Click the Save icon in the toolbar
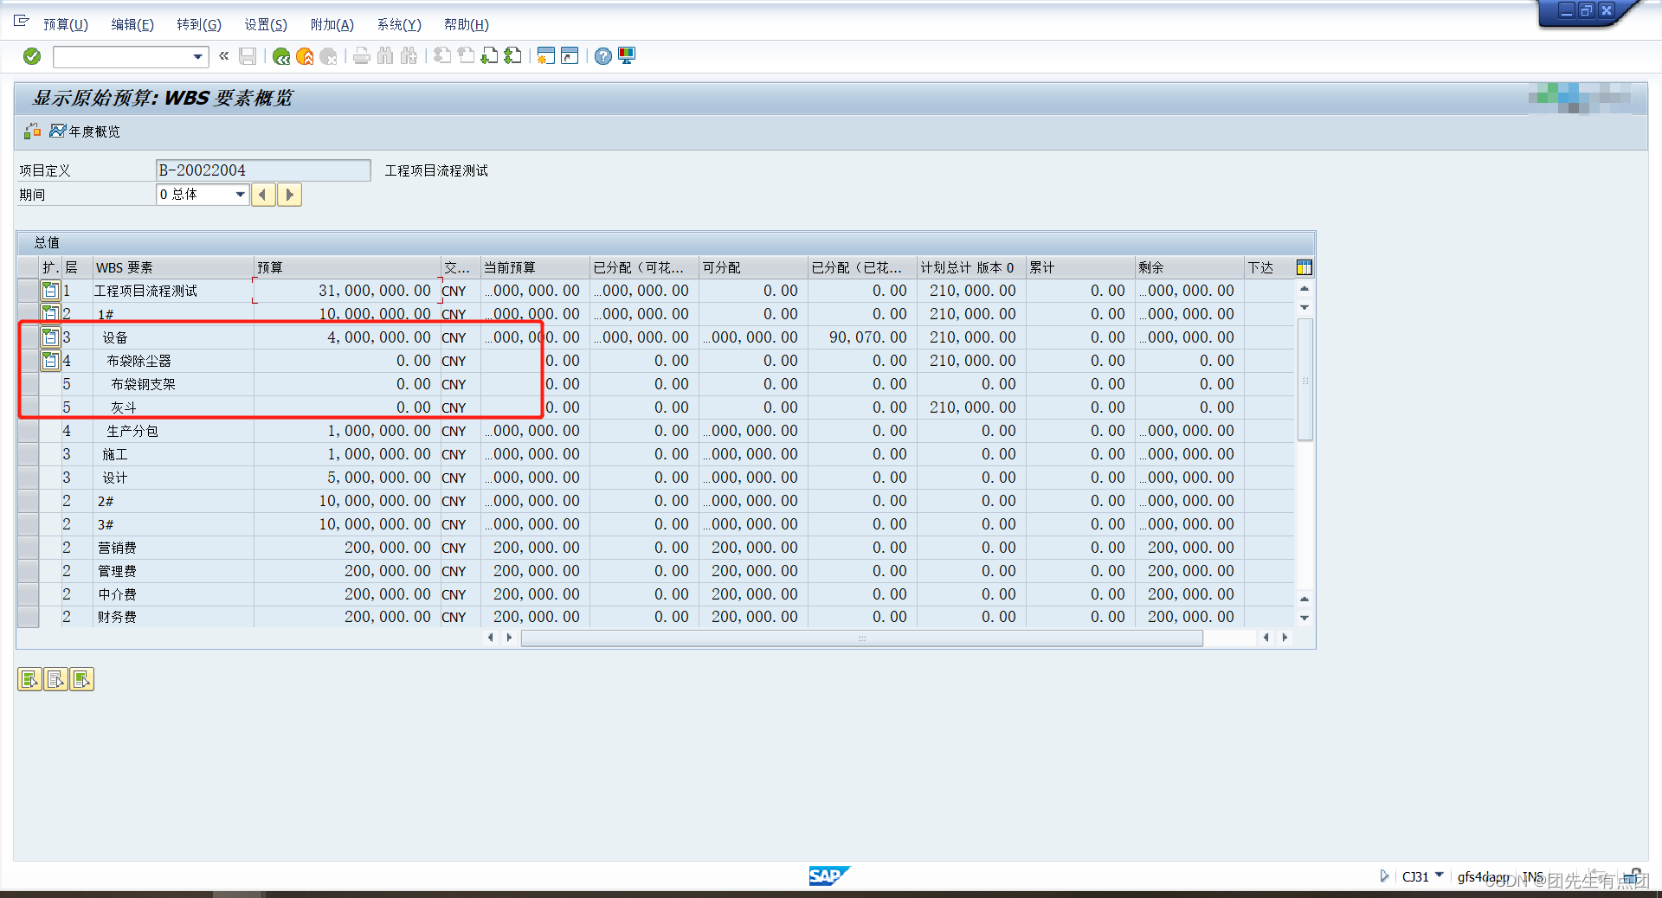 click(x=248, y=56)
